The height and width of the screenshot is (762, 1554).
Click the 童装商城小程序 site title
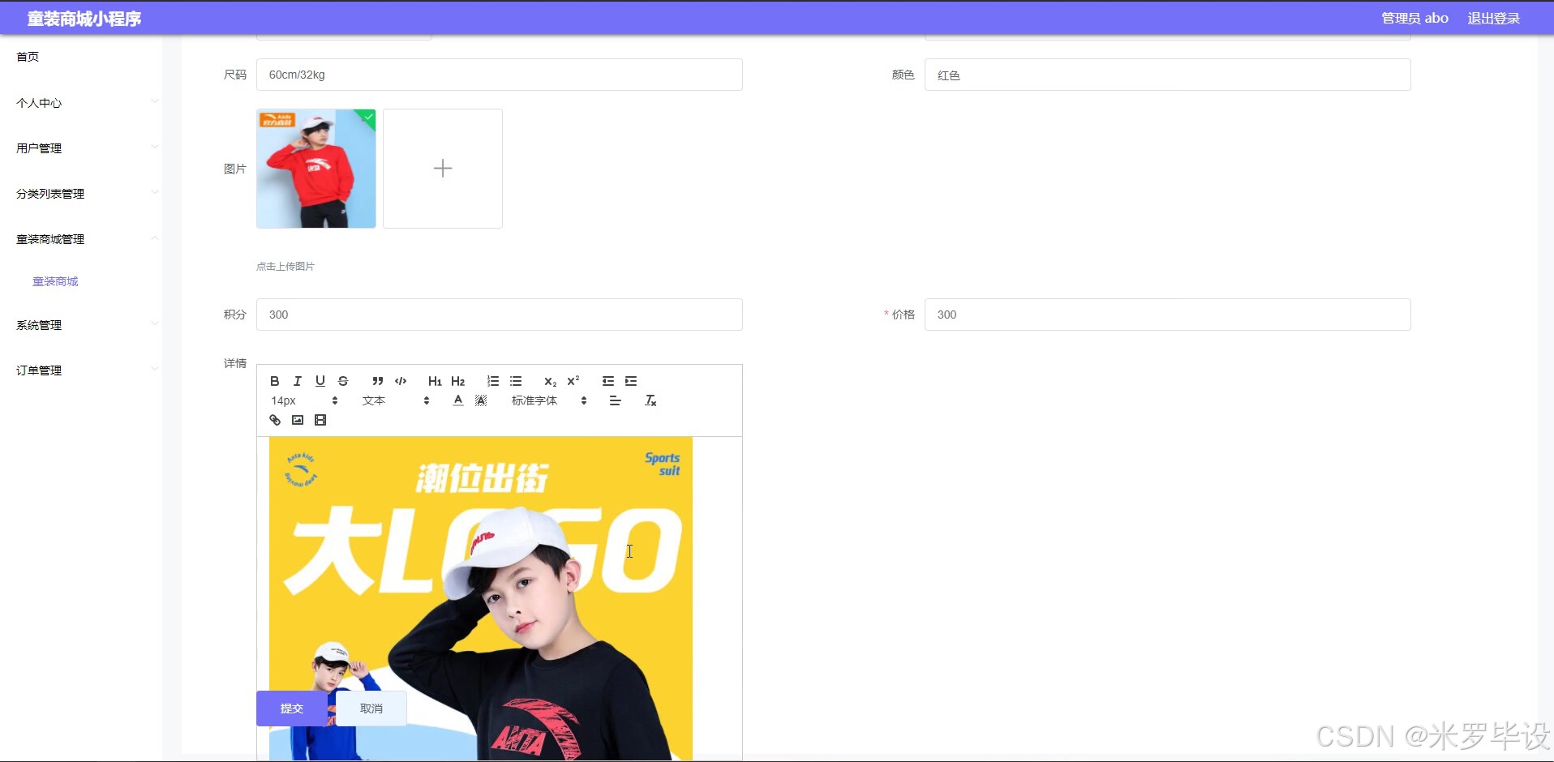click(x=84, y=19)
